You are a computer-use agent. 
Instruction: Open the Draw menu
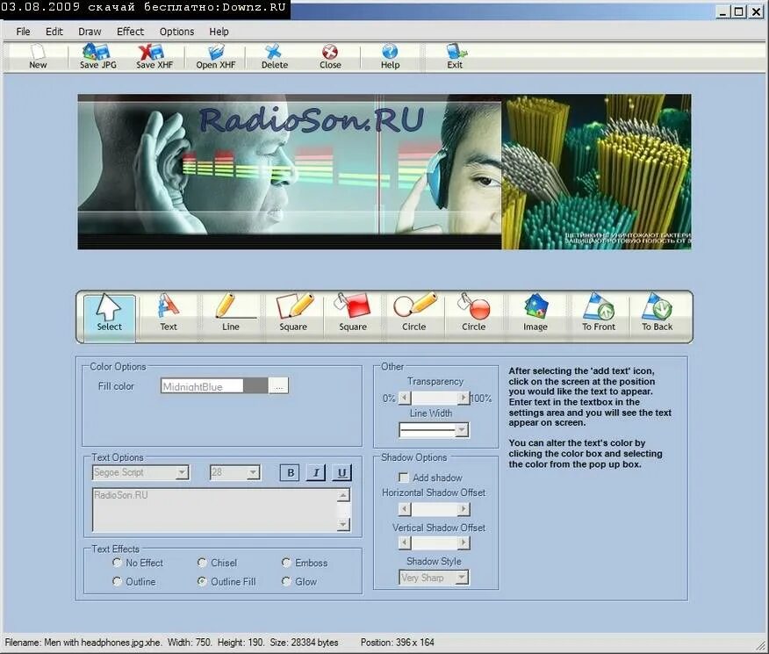tap(90, 32)
